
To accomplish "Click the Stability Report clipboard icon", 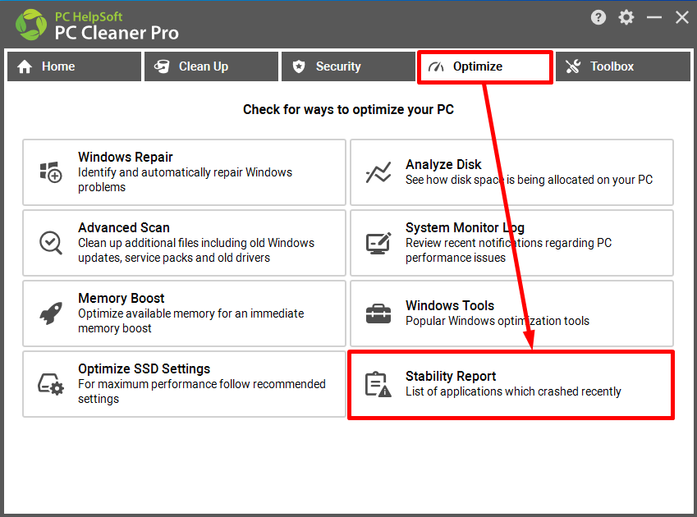I will click(x=378, y=384).
